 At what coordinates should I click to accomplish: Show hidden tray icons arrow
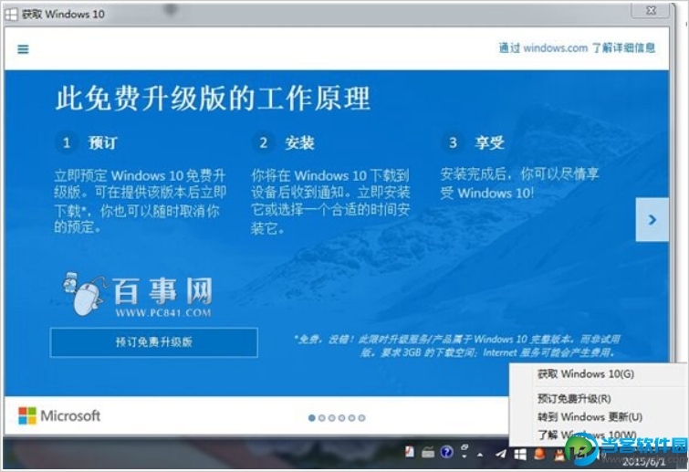pos(480,455)
